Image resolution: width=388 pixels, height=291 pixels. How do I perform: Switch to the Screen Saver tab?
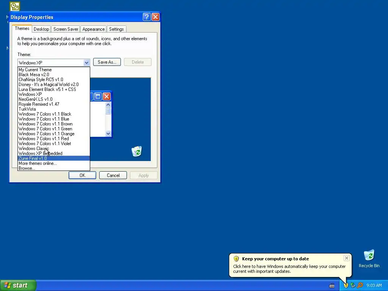point(66,29)
